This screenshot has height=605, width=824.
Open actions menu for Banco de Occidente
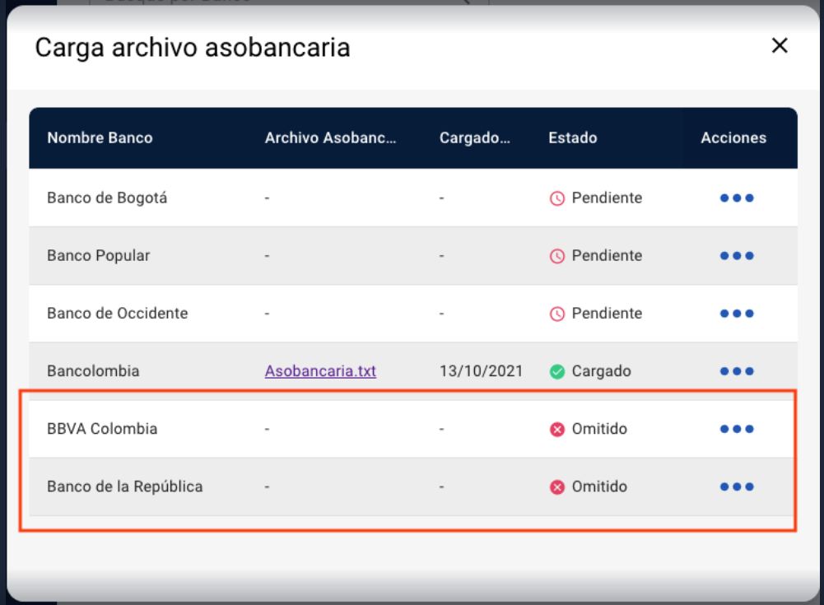tap(737, 314)
